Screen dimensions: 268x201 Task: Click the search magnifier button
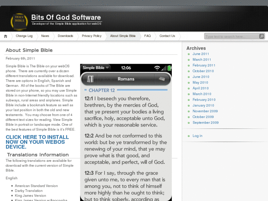point(261,36)
